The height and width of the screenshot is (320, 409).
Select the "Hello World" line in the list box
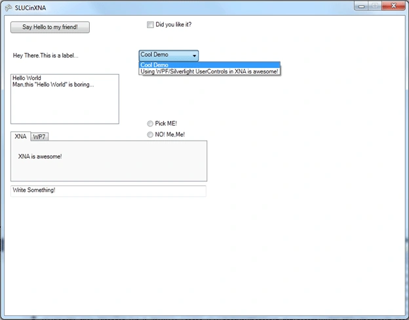[x=27, y=78]
